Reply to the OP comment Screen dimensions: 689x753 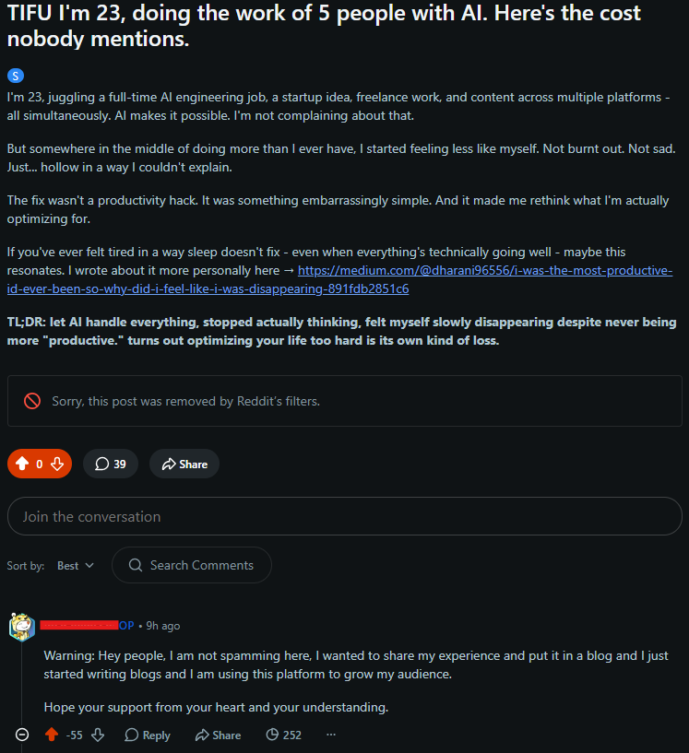point(148,735)
